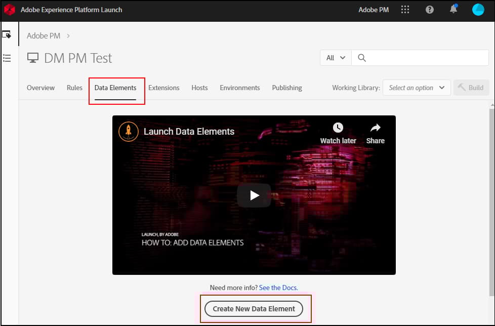495x326 pixels.
Task: View notifications via the bell icon
Action: pos(452,9)
